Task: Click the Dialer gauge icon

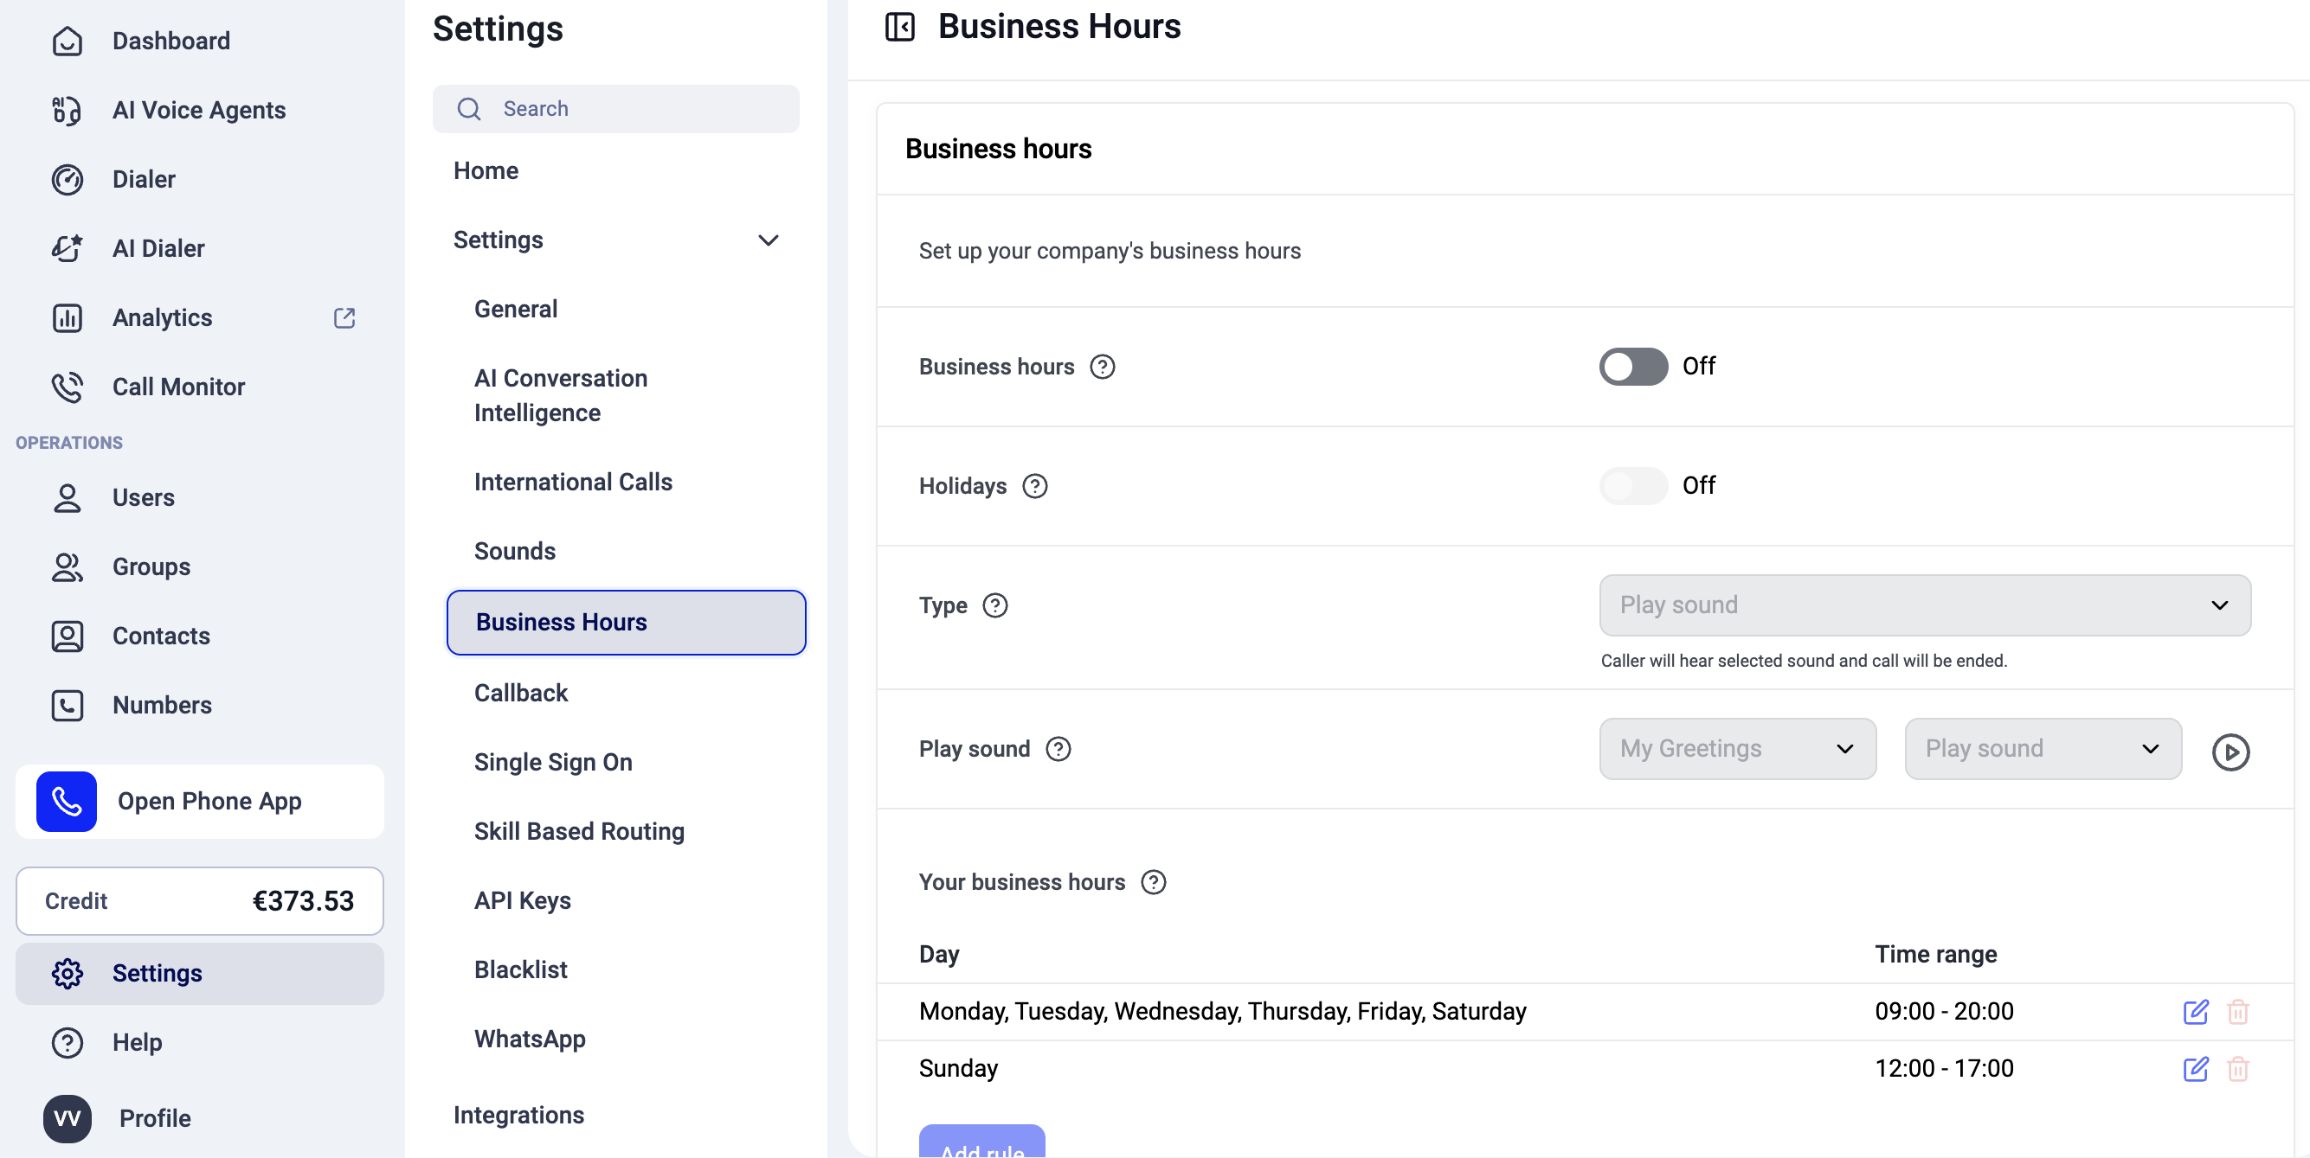Action: click(x=68, y=179)
